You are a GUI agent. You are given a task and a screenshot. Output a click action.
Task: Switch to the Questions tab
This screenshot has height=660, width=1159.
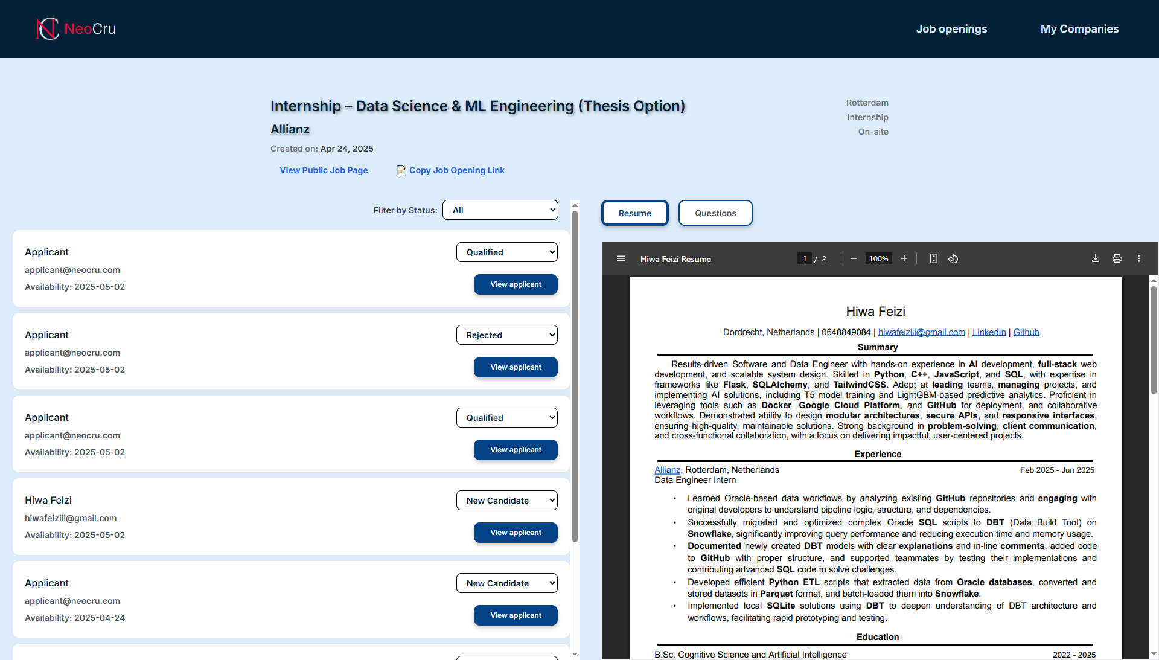click(x=715, y=213)
